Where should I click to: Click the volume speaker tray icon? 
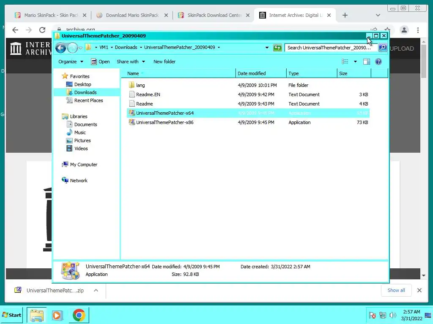(392, 315)
